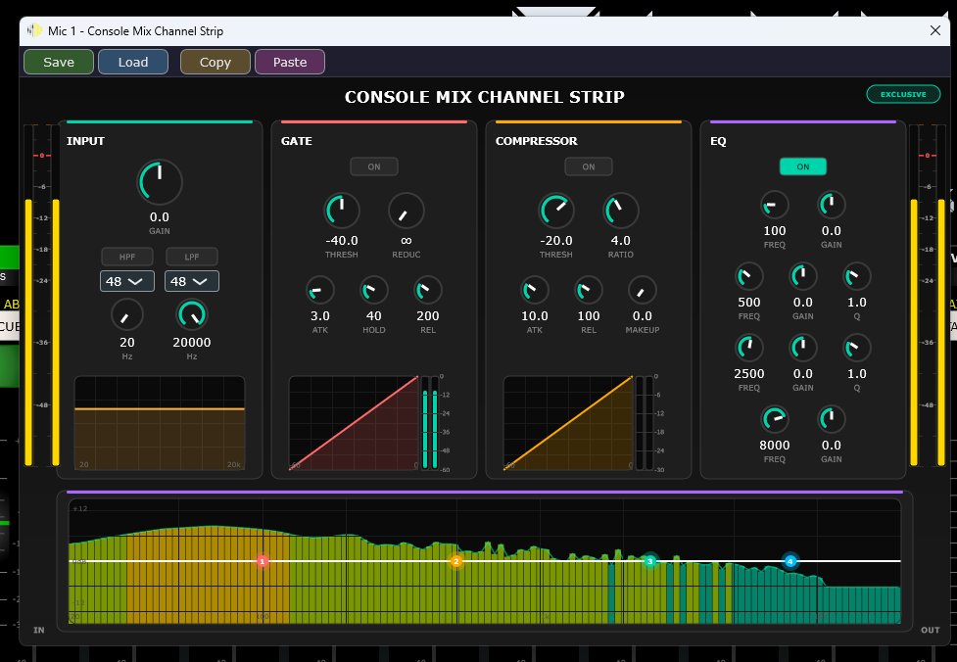Click the Save preset button
Viewport: 957px width, 662px height.
coord(59,63)
